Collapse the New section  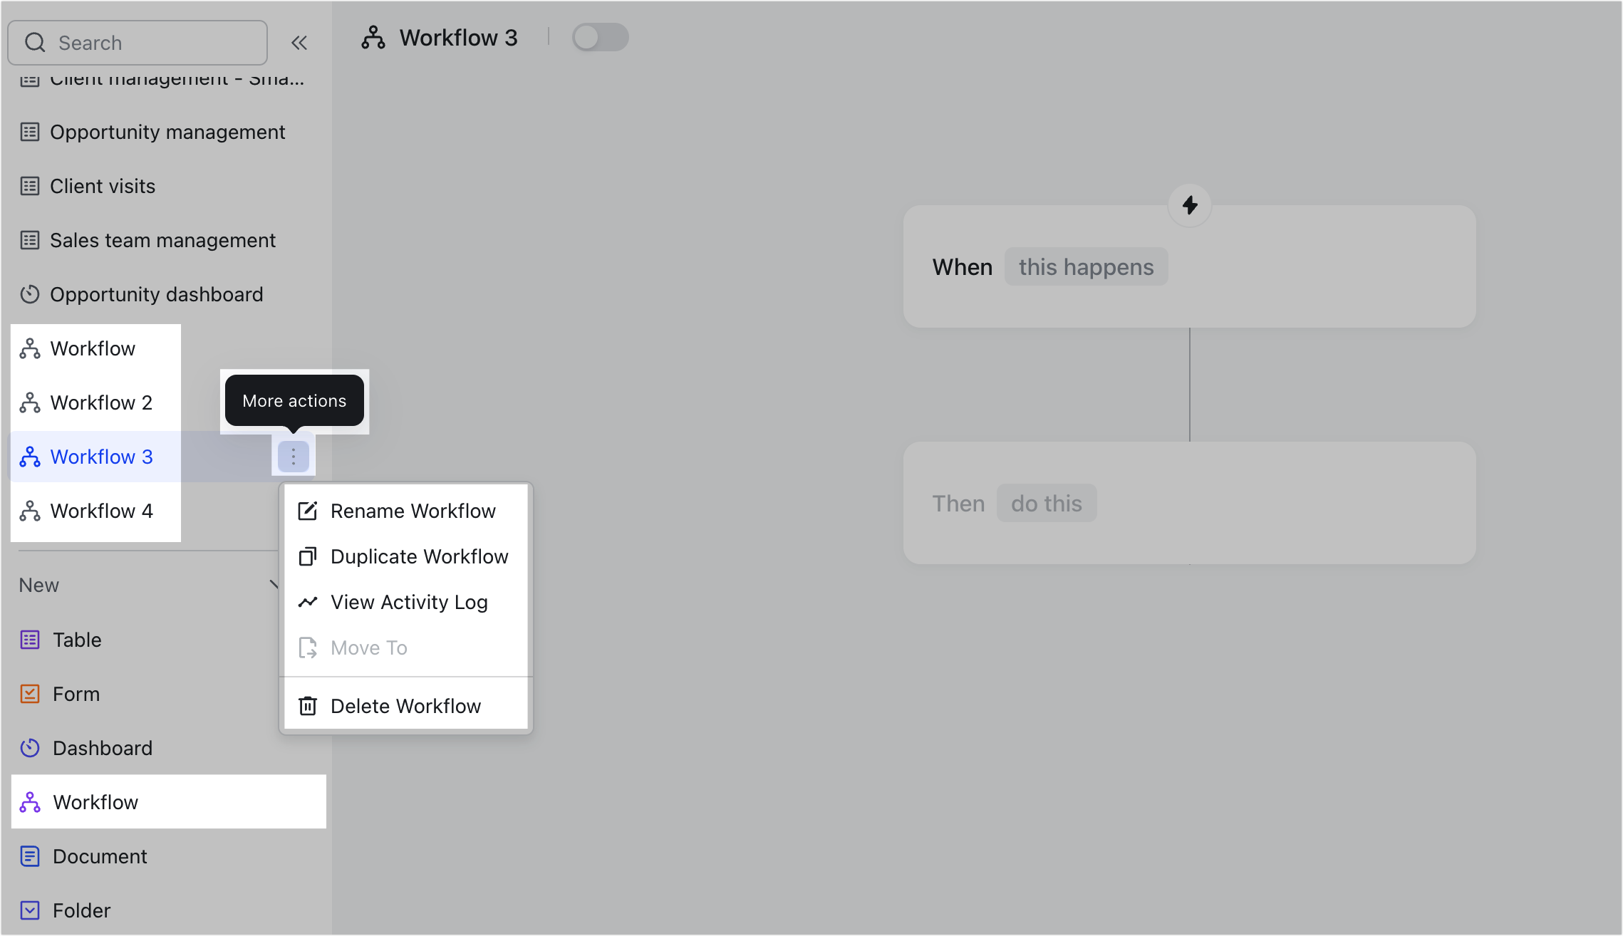point(276,584)
